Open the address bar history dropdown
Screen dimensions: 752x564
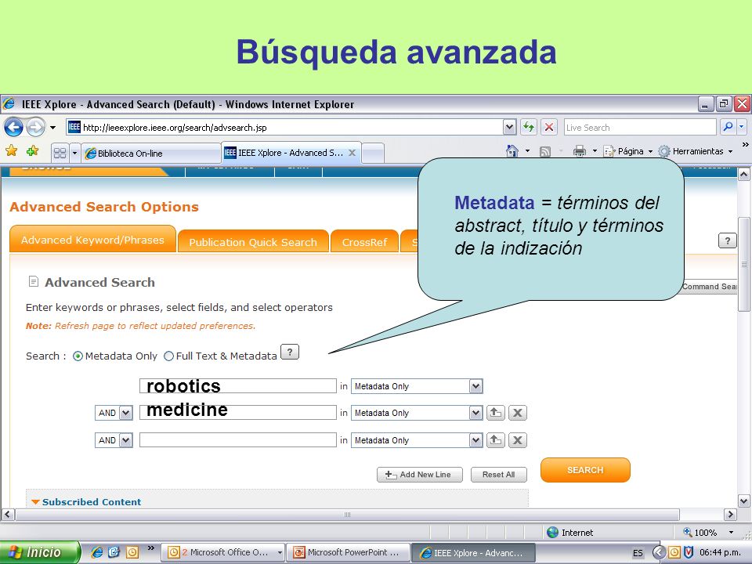tap(510, 127)
